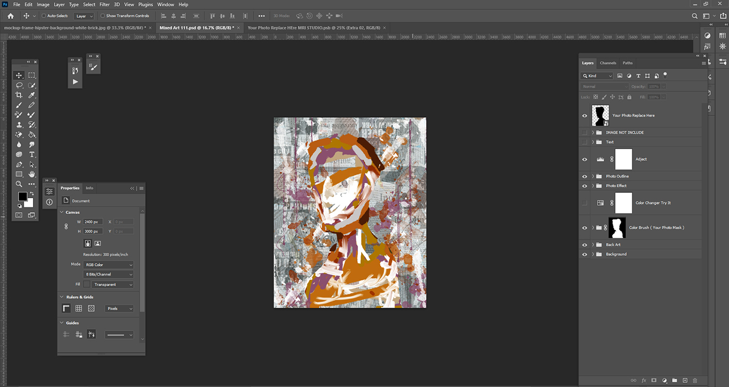This screenshot has height=387, width=729.
Task: Collapse the Canvas section
Action: pyautogui.click(x=62, y=212)
